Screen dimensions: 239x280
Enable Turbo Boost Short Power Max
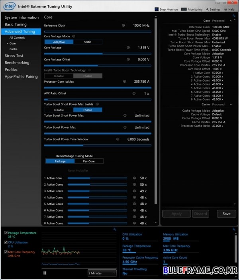pyautogui.click(x=88, y=110)
